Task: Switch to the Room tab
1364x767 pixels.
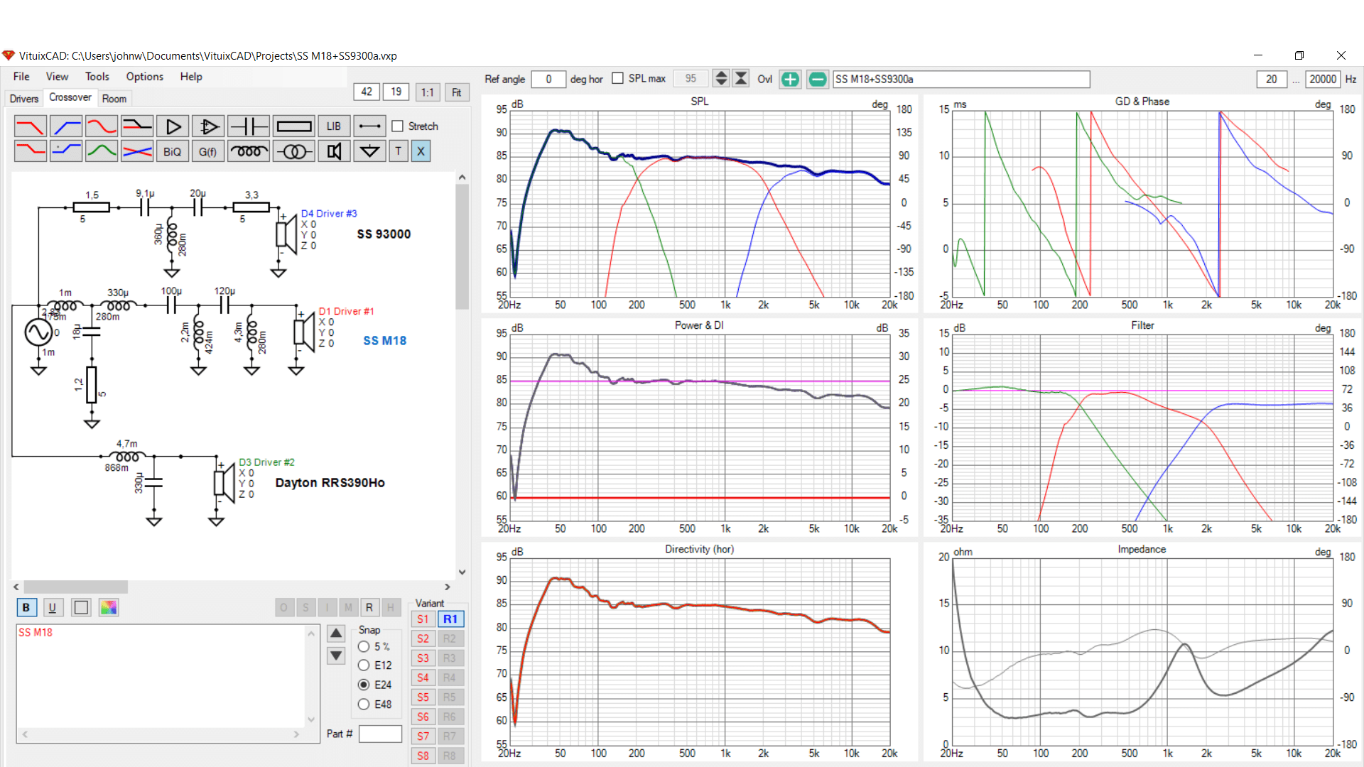Action: tap(114, 99)
